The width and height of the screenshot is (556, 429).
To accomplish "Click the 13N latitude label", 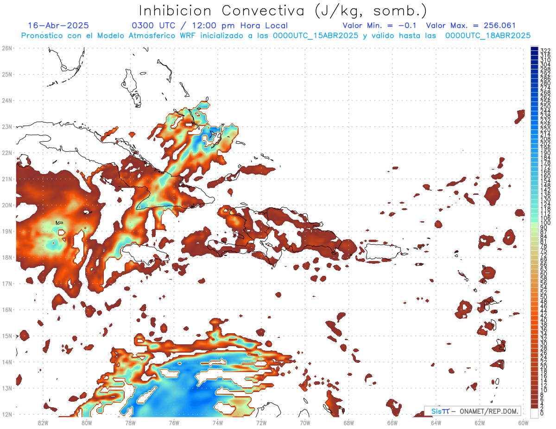I will 7,388.
